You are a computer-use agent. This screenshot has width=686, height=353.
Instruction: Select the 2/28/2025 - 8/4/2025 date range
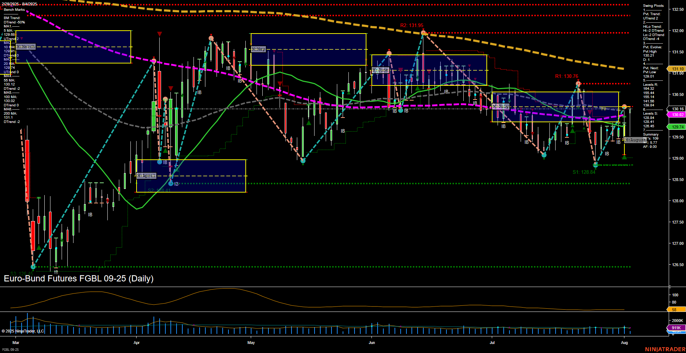(x=19, y=4)
